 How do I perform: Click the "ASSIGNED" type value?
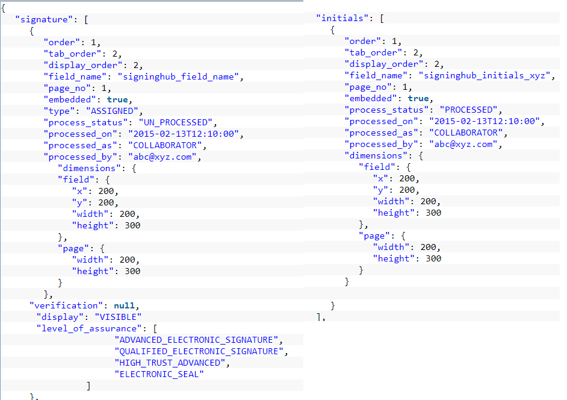click(x=115, y=111)
